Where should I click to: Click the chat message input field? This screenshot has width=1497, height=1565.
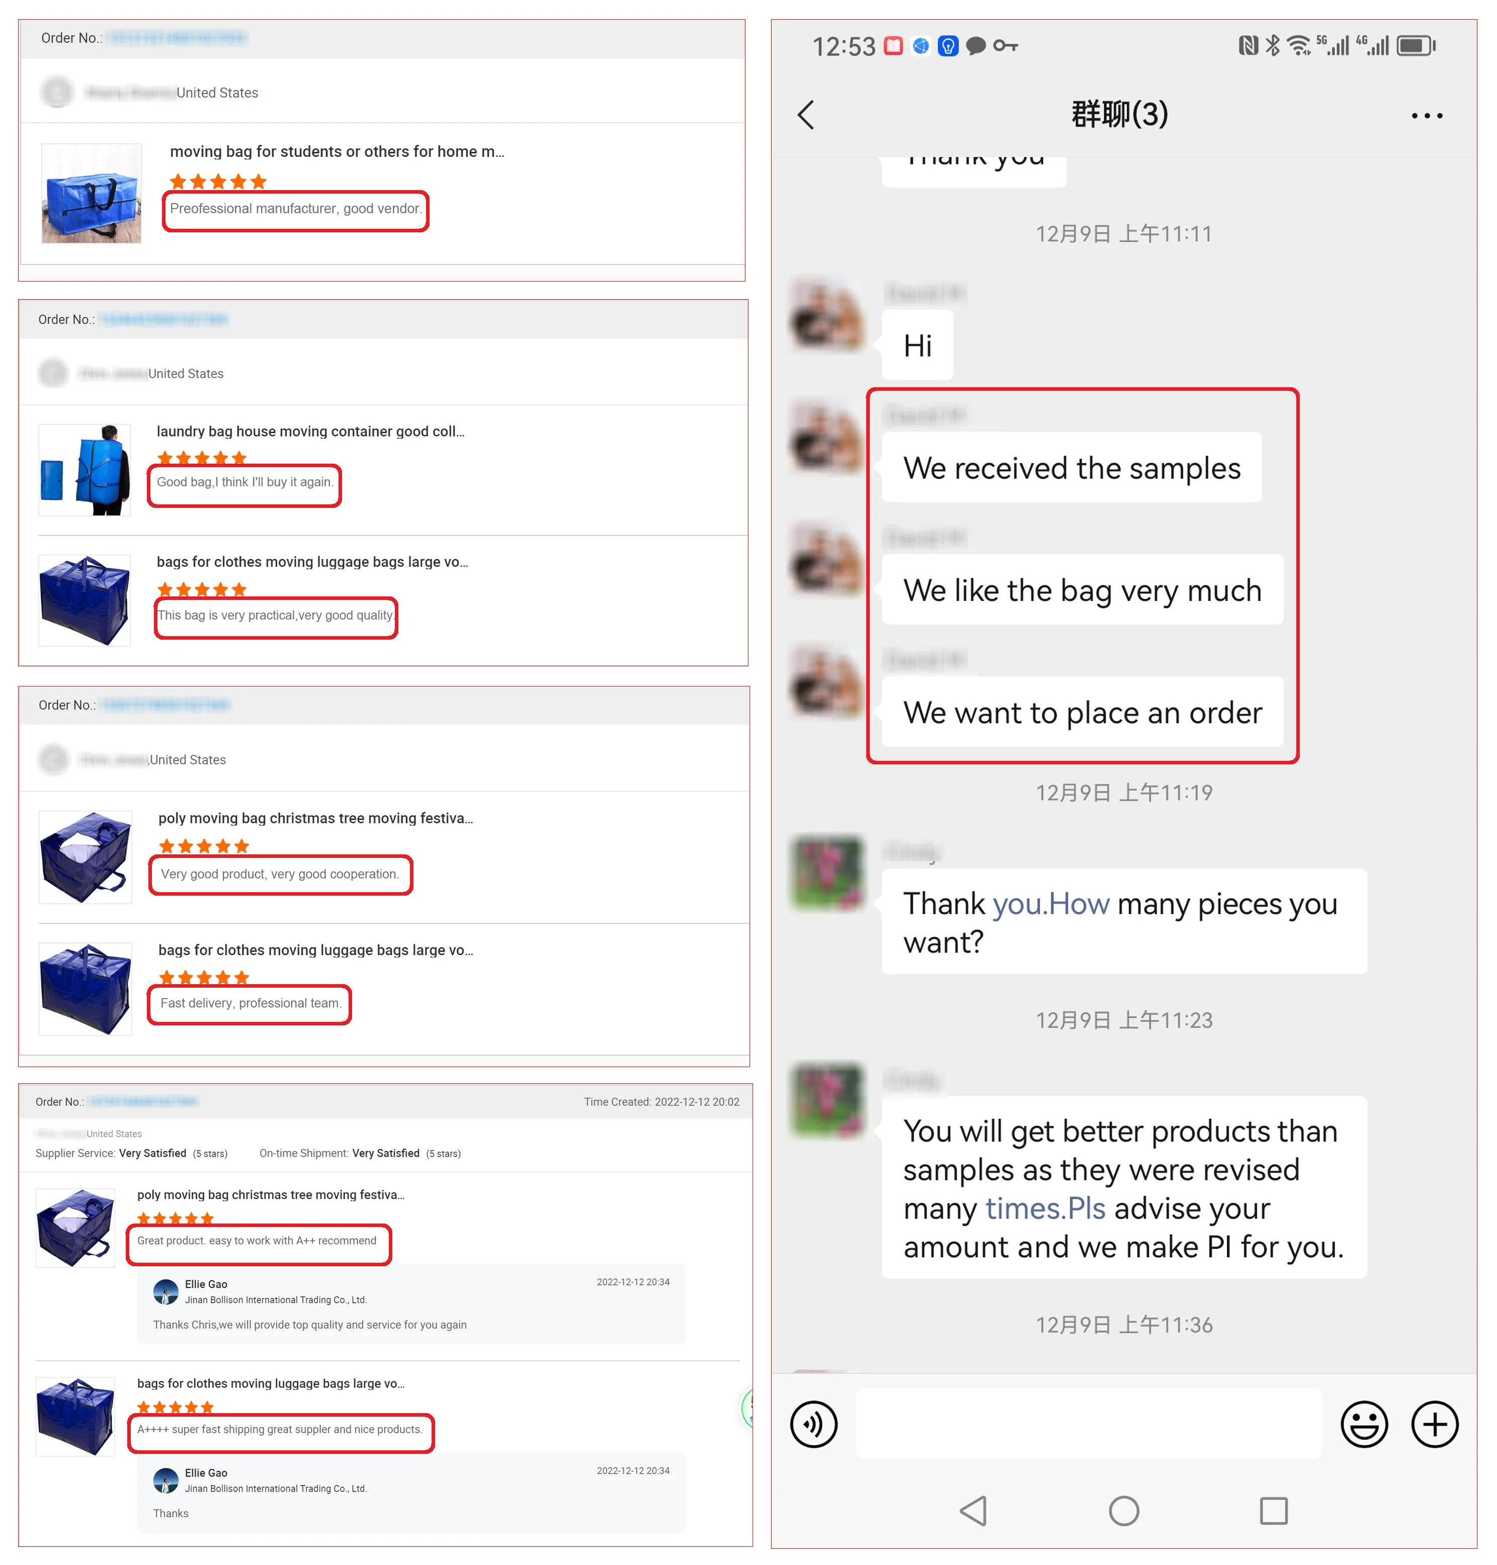[x=1089, y=1424]
